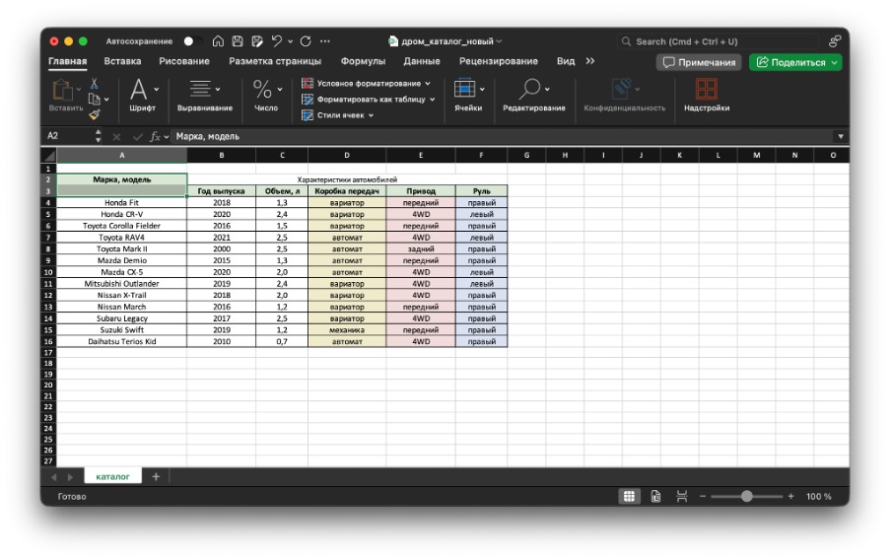This screenshot has height=560, width=891.
Task: Open the Число number format group
Action: [266, 95]
